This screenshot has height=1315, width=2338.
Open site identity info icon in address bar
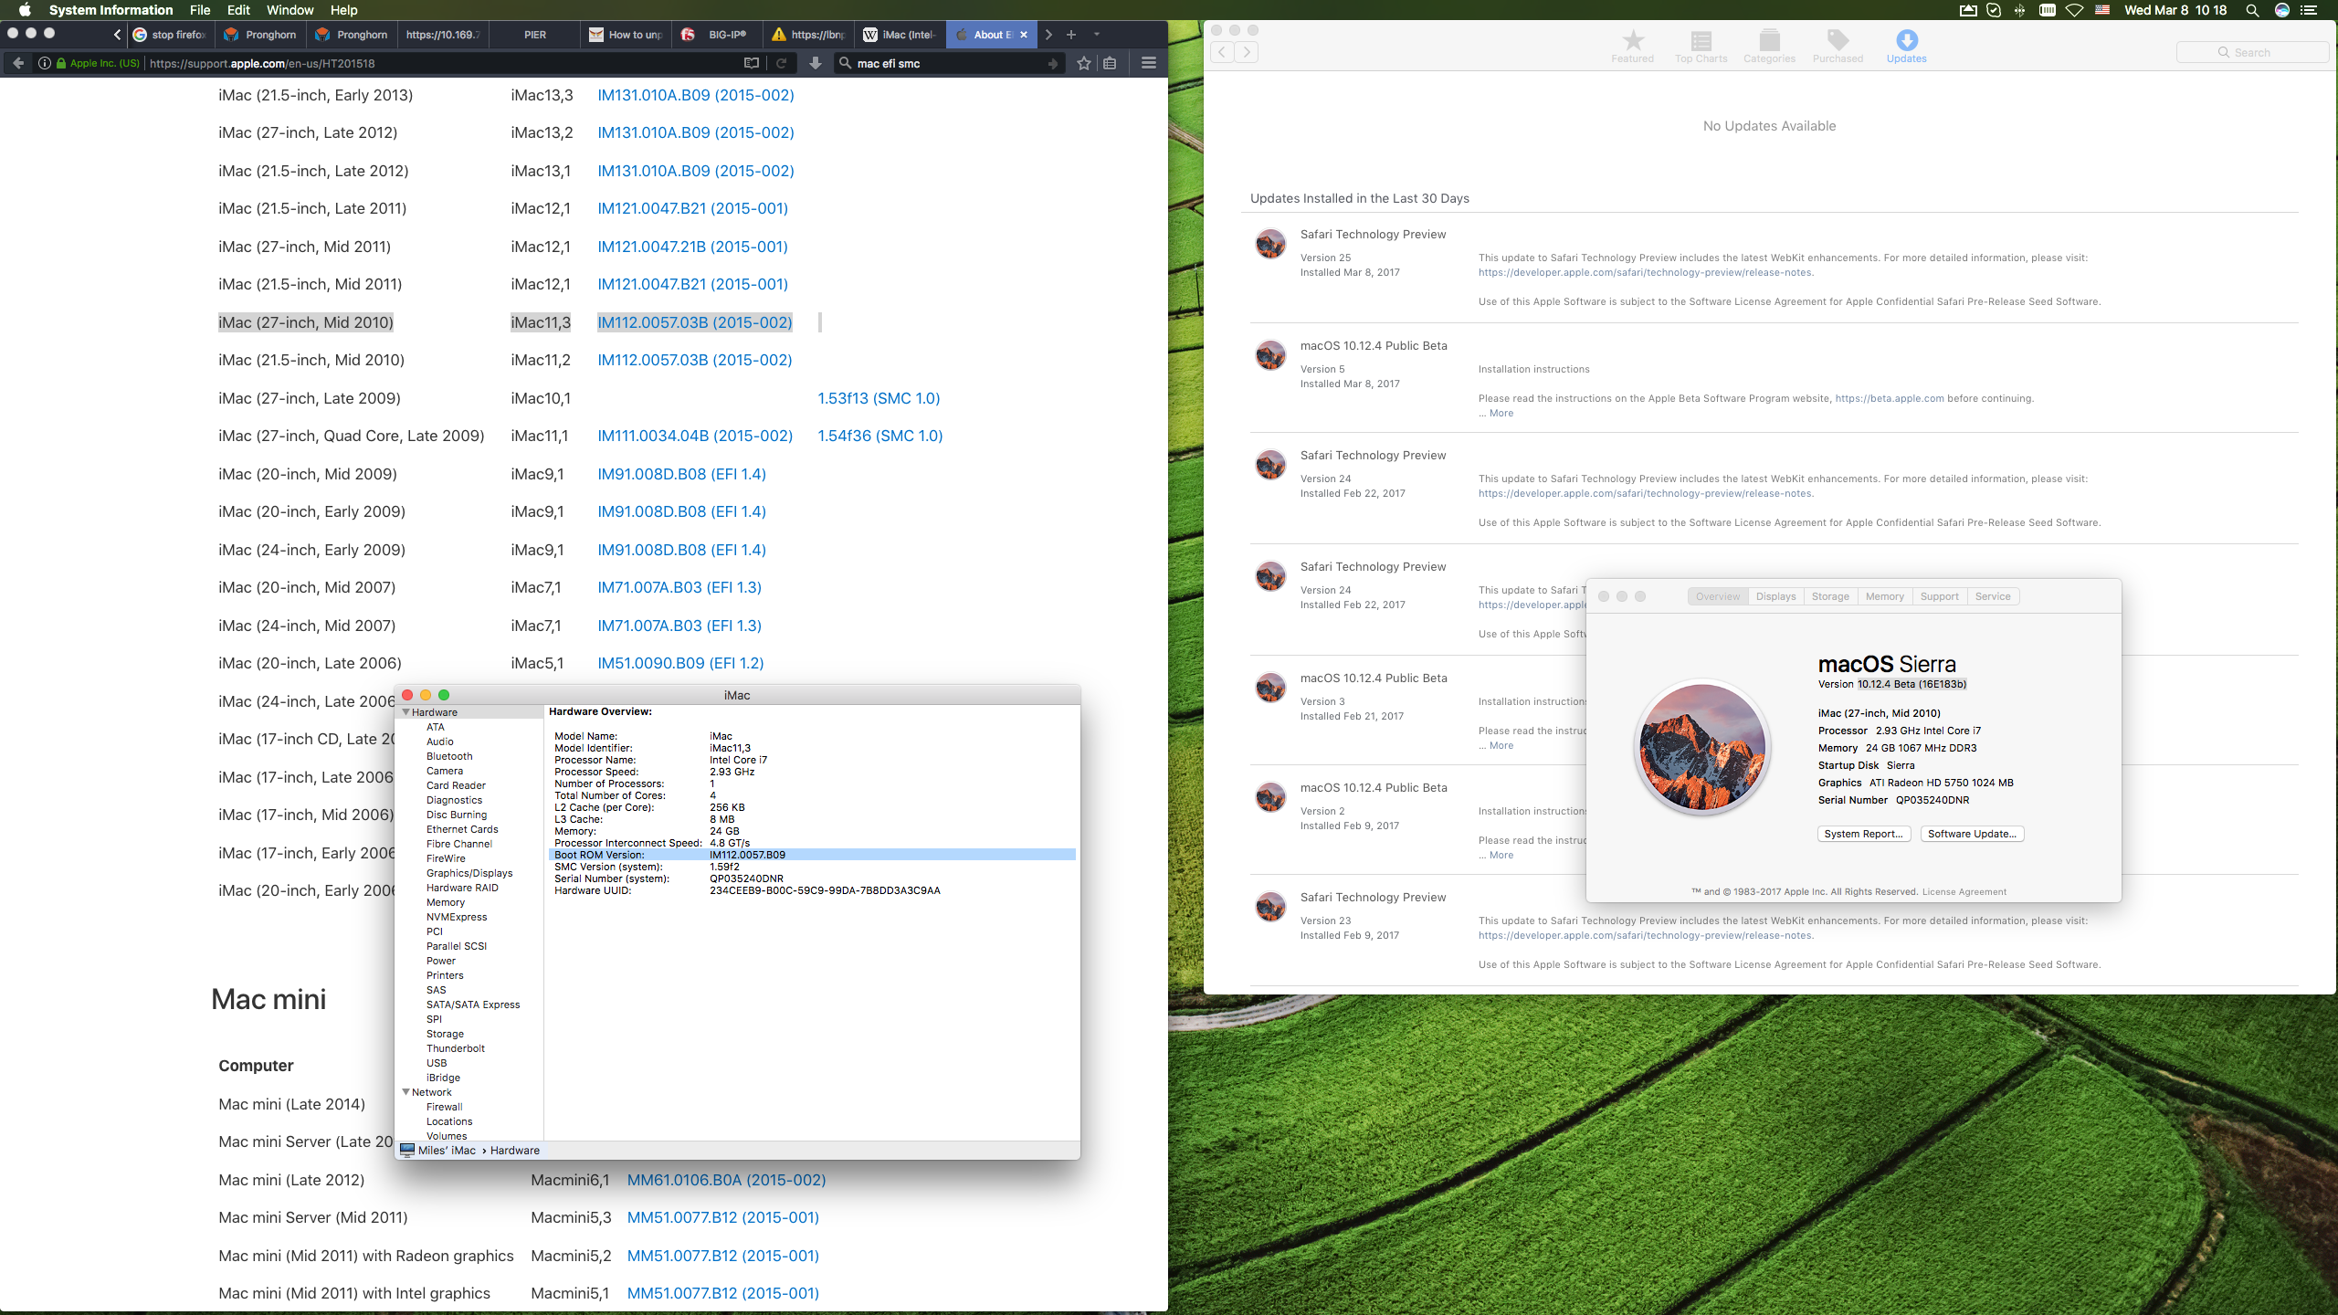(43, 63)
